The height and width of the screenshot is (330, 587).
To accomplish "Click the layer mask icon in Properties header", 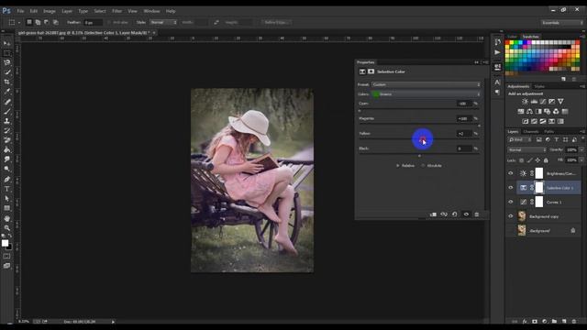I will point(371,71).
